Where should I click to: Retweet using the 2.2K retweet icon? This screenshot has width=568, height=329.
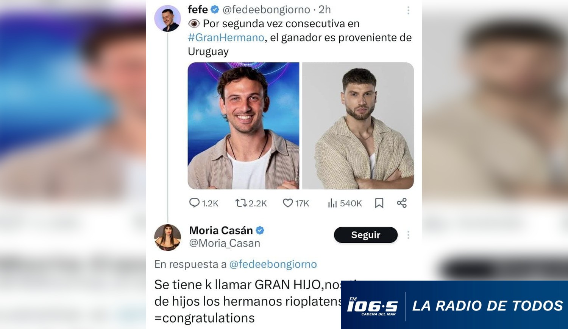click(241, 203)
